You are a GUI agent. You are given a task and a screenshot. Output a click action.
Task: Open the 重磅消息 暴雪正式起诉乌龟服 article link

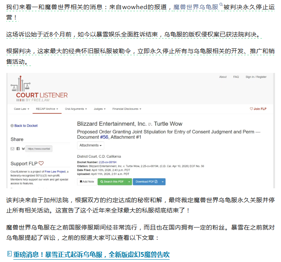pyautogui.click(x=91, y=254)
